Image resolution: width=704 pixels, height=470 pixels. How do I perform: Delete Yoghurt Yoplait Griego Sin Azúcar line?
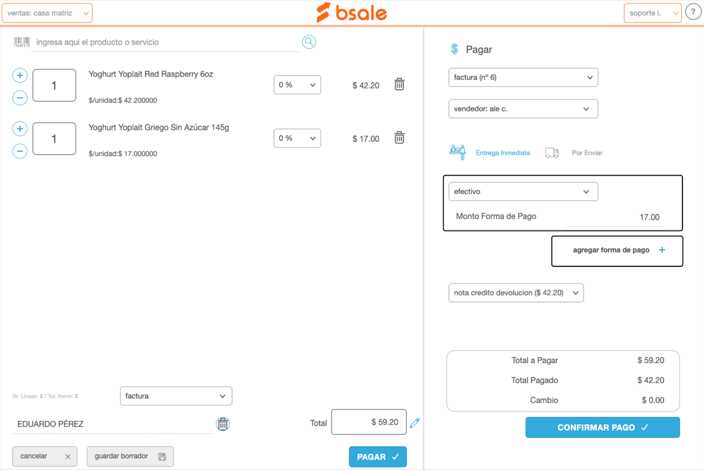coord(399,137)
